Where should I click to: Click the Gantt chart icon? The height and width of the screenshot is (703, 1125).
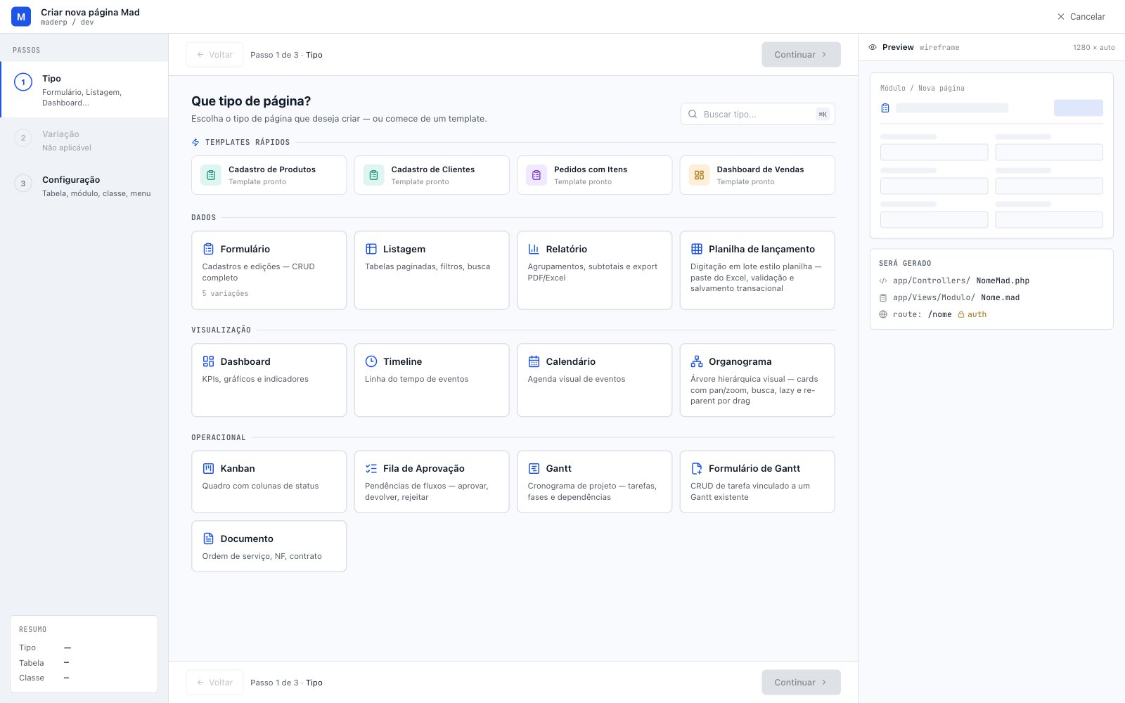pyautogui.click(x=534, y=468)
